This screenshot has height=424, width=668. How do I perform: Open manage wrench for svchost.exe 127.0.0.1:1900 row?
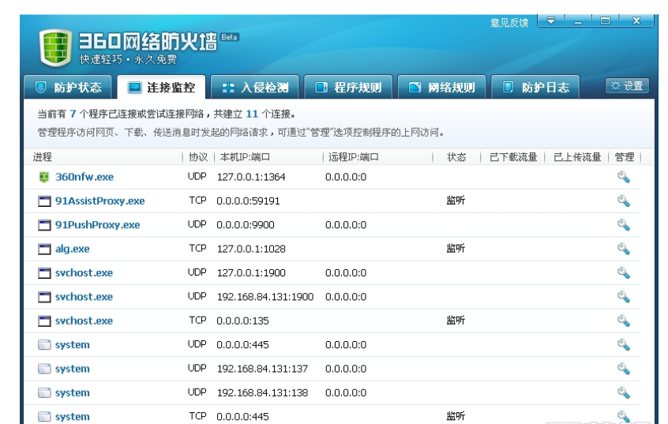(x=623, y=272)
